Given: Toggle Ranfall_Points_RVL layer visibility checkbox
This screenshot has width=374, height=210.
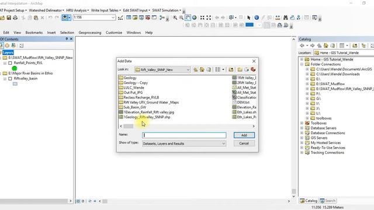Looking at the screenshot, I should (10, 63).
